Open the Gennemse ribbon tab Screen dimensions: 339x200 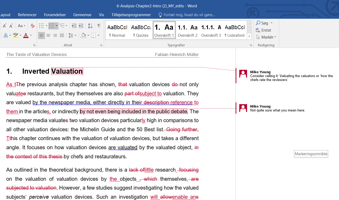(x=82, y=15)
